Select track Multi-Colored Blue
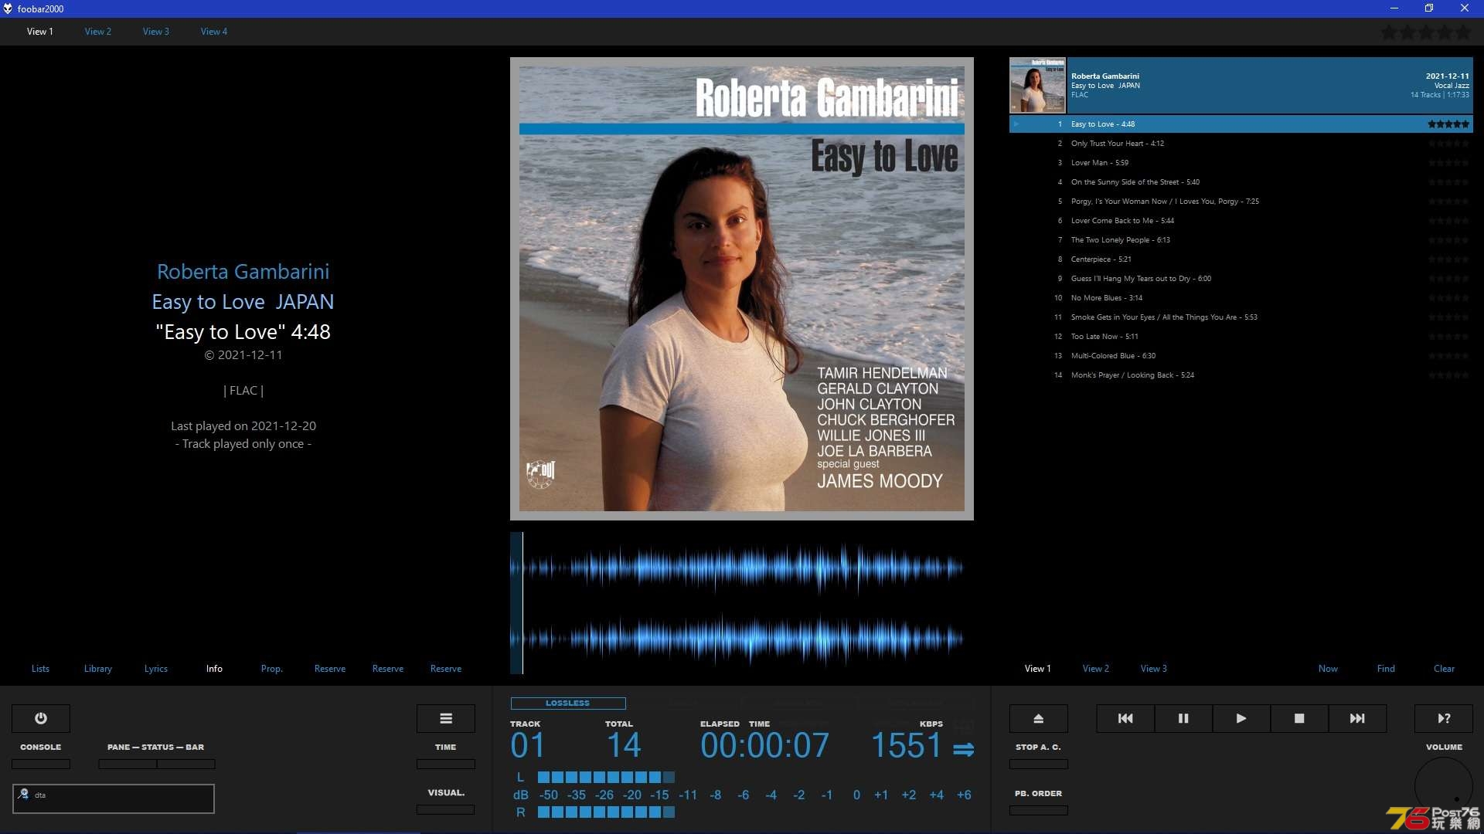Screen dimensions: 1484x834 tap(1241, 356)
